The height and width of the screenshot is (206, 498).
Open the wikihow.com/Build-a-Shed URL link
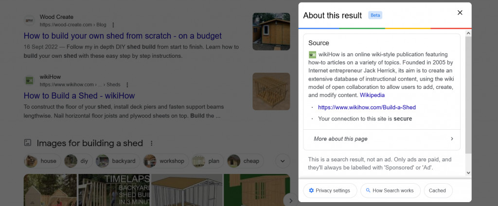pos(367,107)
